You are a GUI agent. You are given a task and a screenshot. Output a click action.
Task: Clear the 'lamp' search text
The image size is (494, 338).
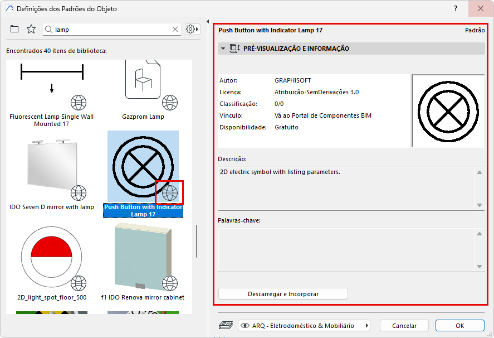click(x=175, y=30)
